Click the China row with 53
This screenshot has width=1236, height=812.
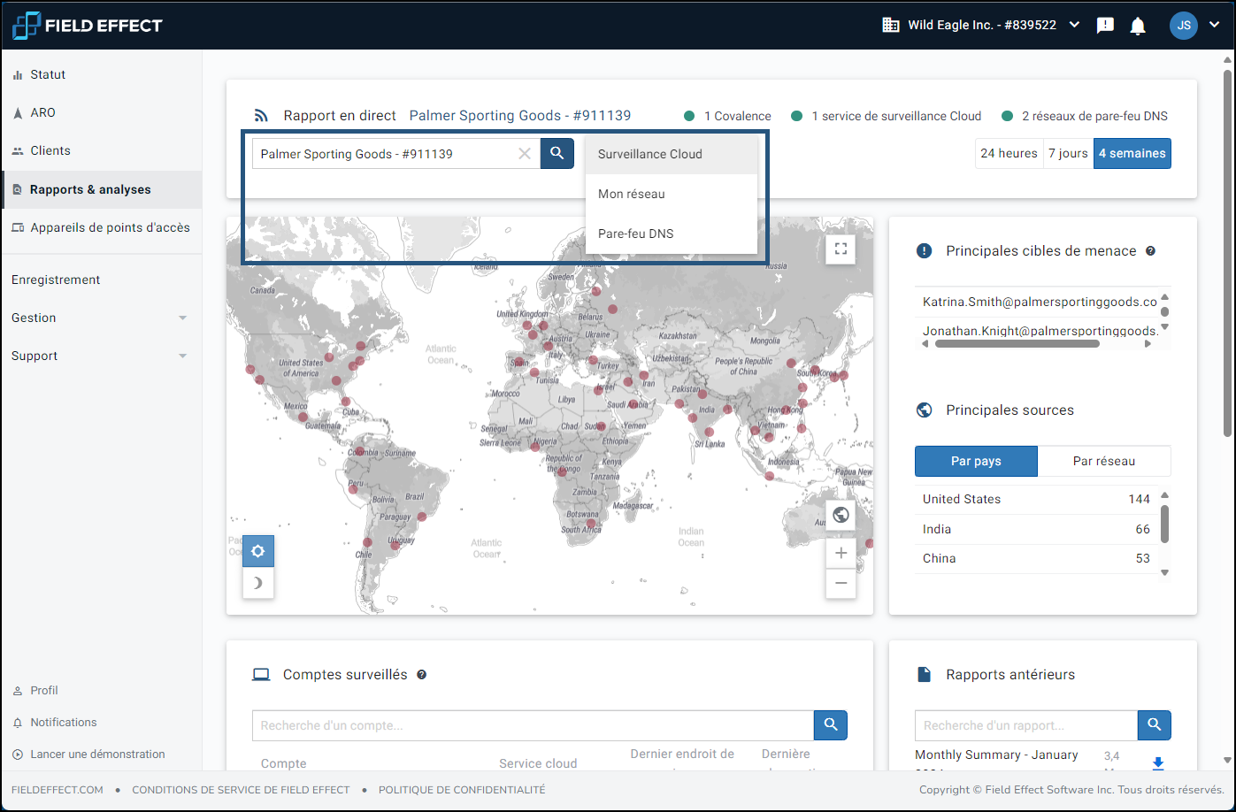[x=1036, y=558]
